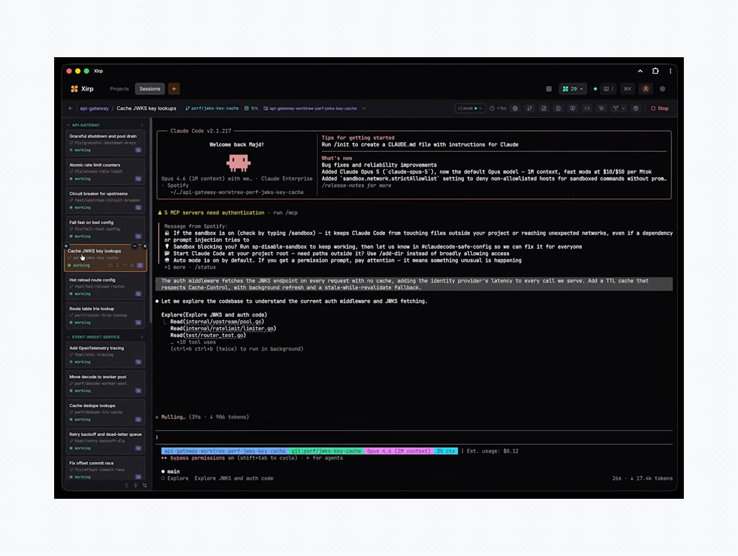Minimize the Cache JWKS key lookups card

135,246
